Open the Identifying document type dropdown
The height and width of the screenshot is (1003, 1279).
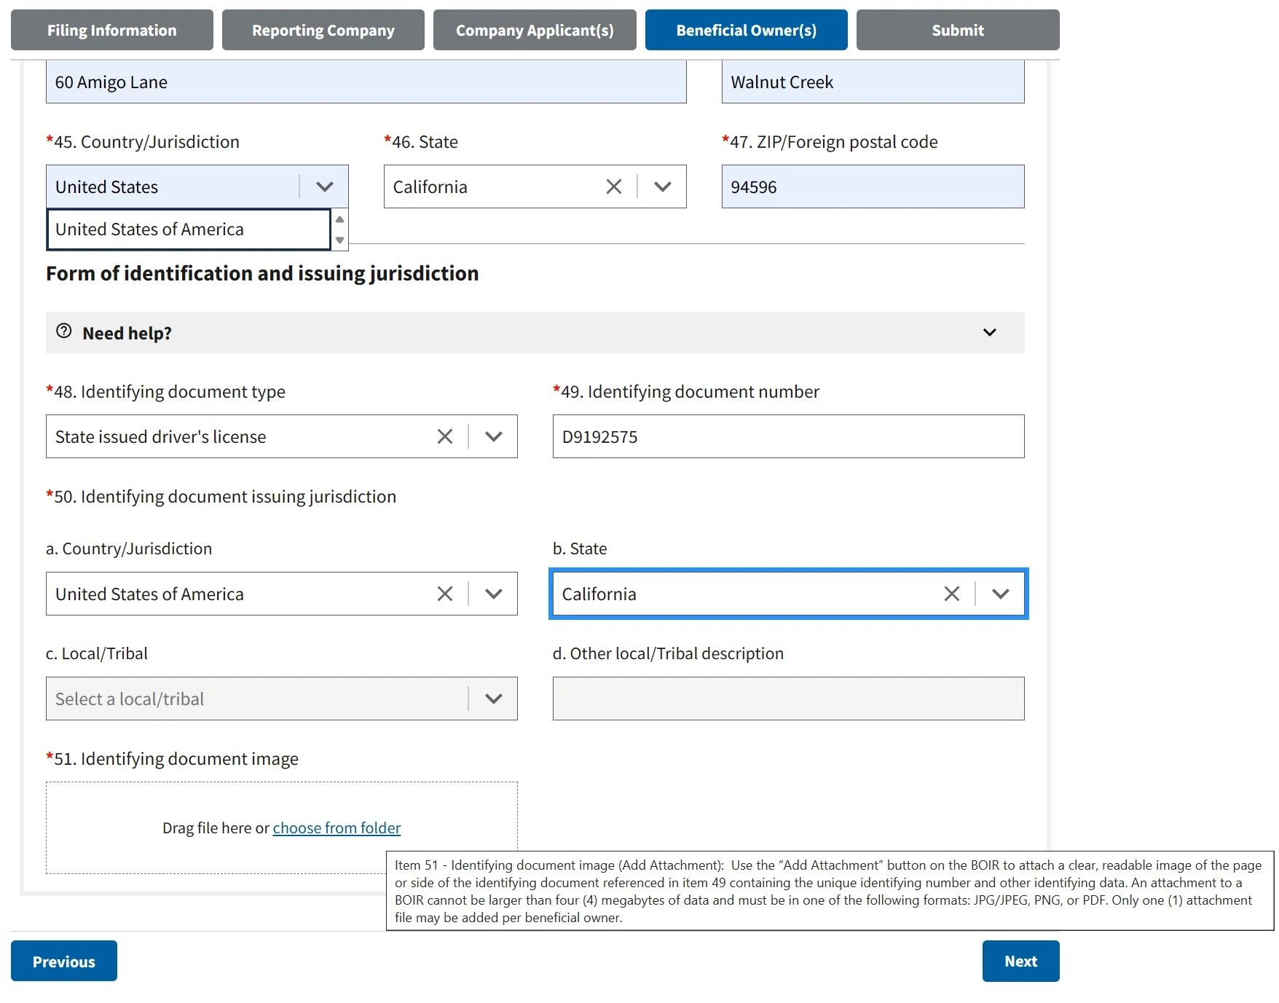pos(493,436)
